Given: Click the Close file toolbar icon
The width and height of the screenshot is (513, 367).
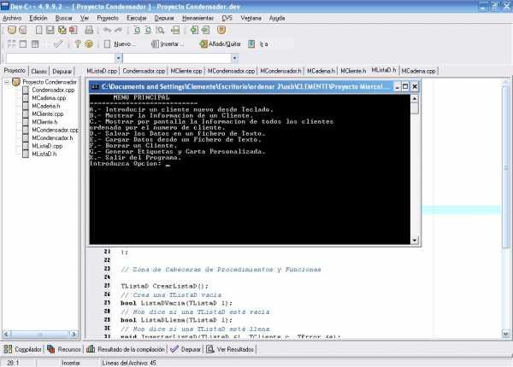Looking at the screenshot, I should (73, 30).
